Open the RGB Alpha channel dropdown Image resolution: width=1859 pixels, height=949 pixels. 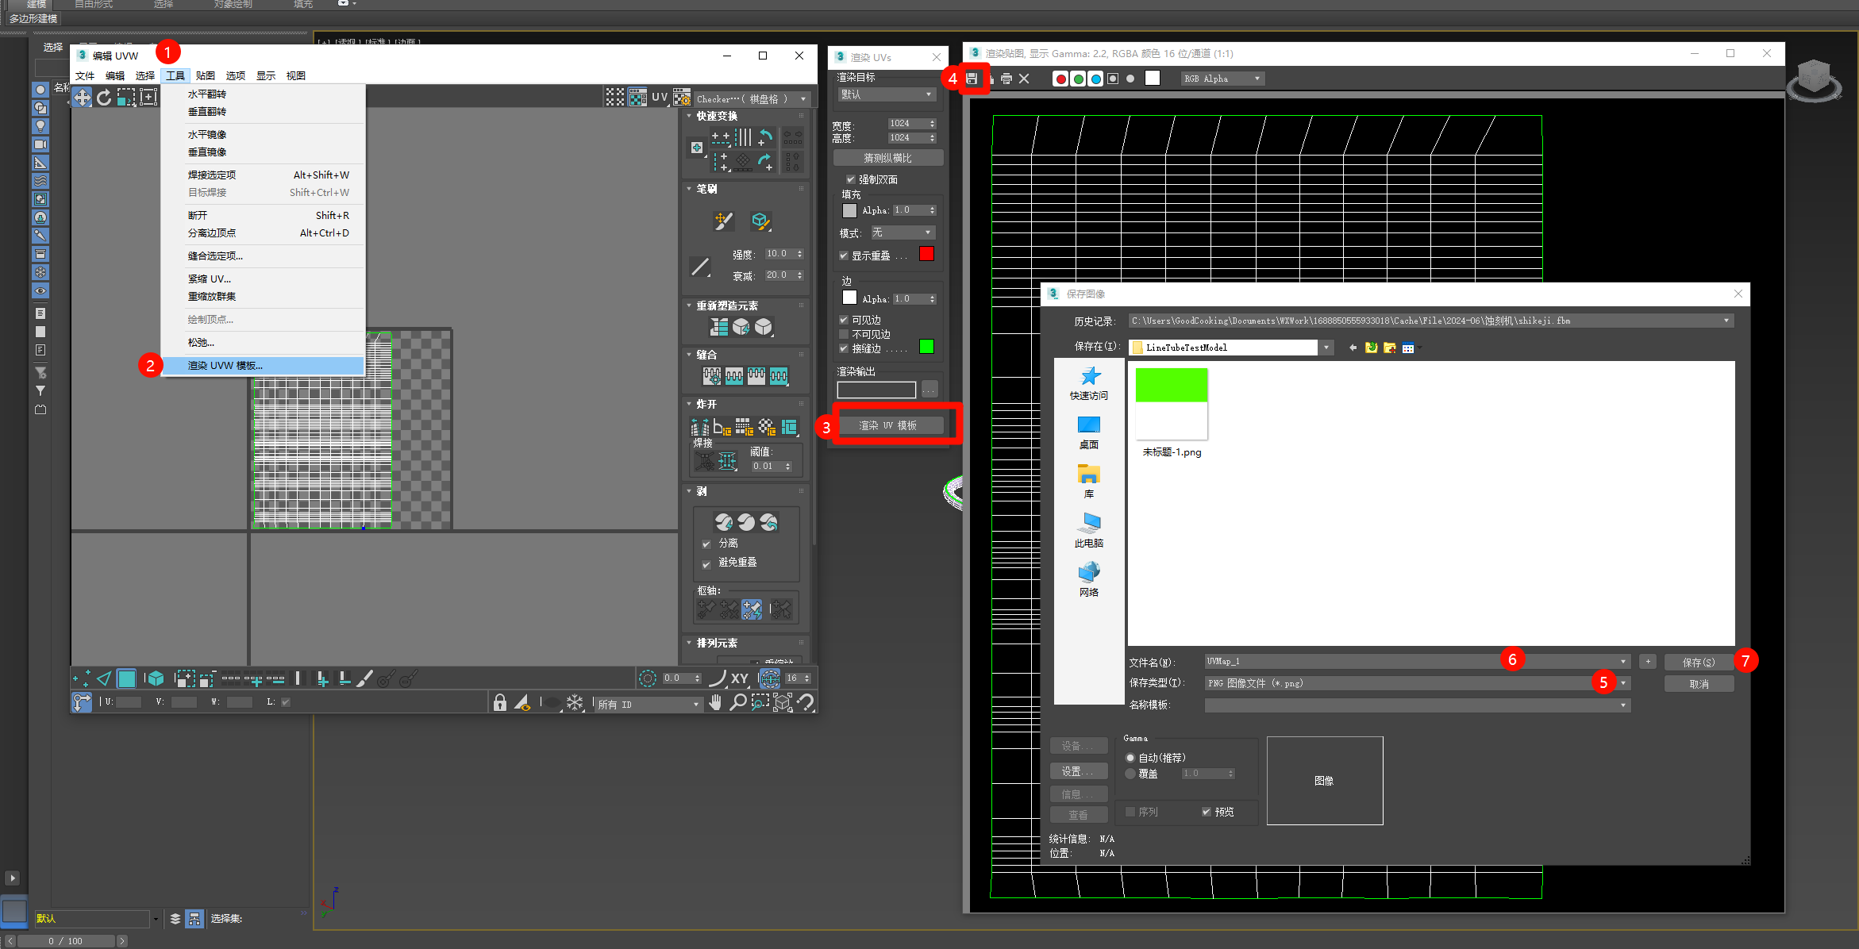tap(1257, 79)
